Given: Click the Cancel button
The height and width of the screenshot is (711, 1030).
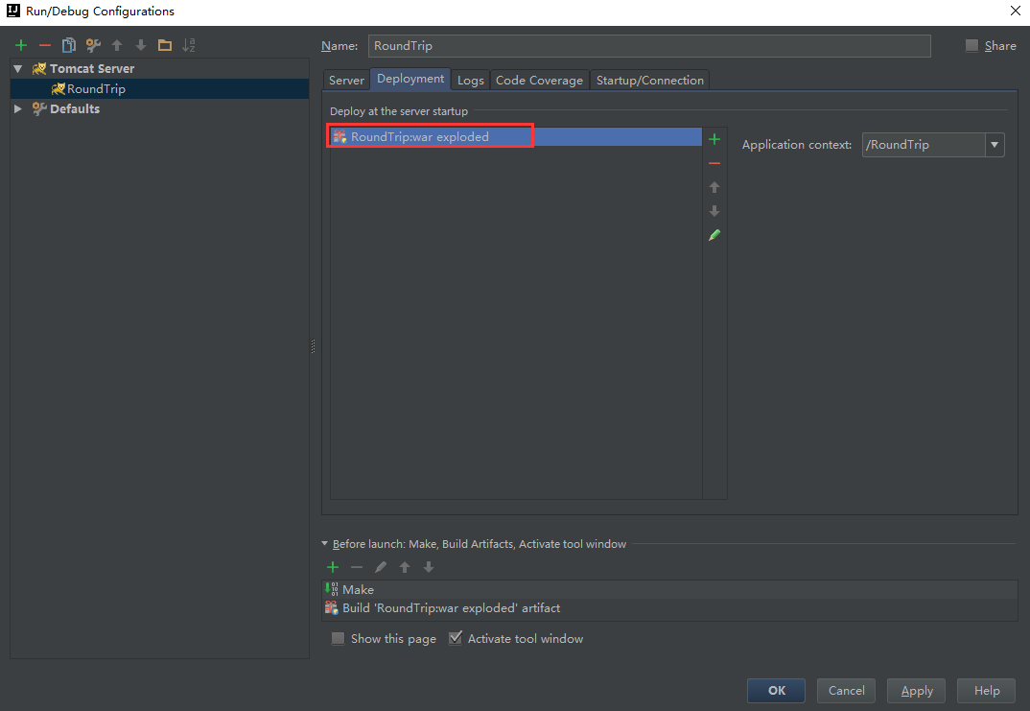Looking at the screenshot, I should (x=846, y=691).
